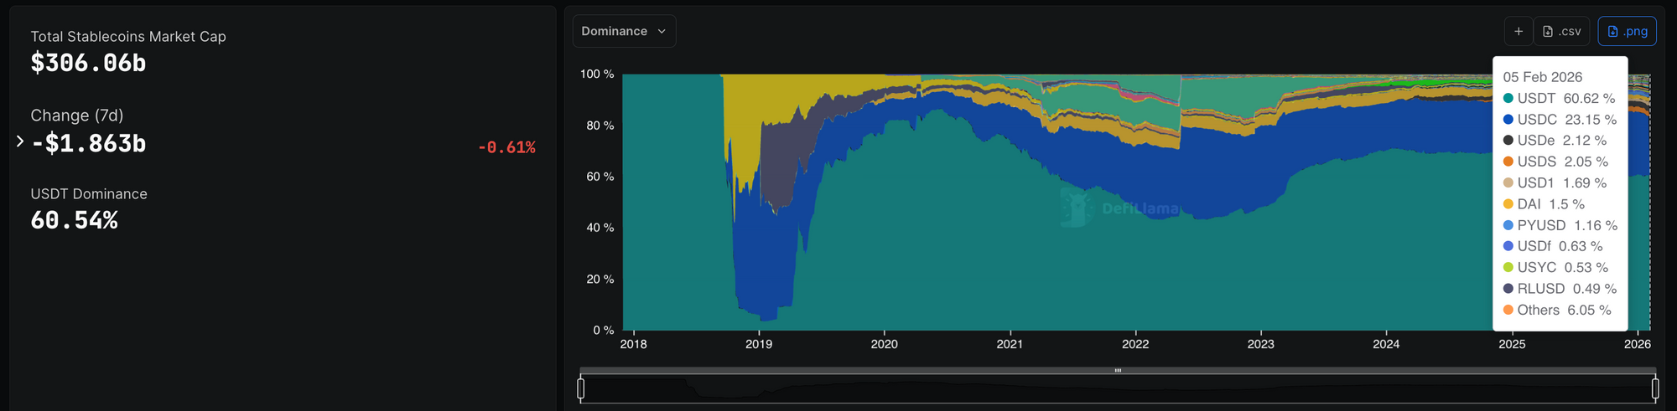
Task: Click the plus add-chart button
Action: pos(1519,32)
